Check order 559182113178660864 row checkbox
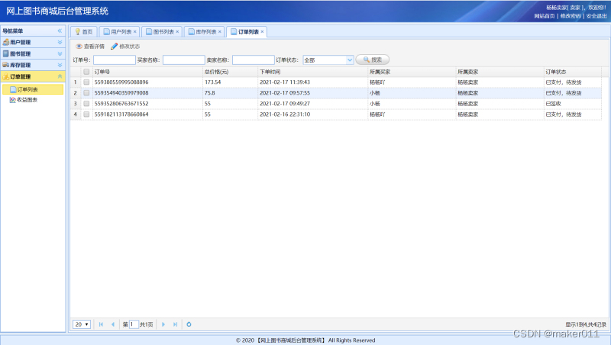The width and height of the screenshot is (611, 345). pyautogui.click(x=86, y=114)
